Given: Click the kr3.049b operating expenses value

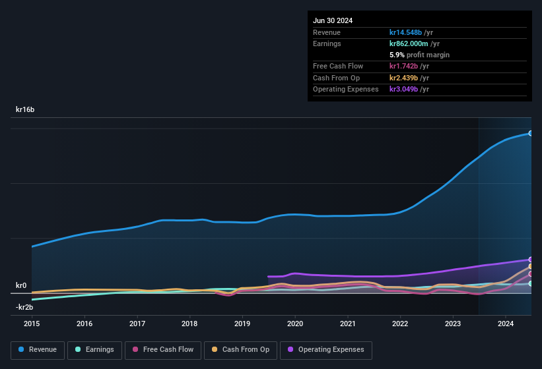Looking at the screenshot, I should tap(403, 89).
